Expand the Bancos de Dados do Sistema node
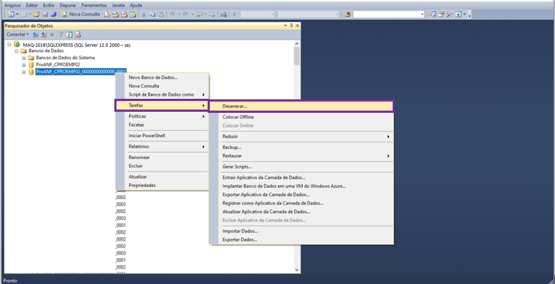Viewport: 555px width, 284px height. click(x=24, y=58)
